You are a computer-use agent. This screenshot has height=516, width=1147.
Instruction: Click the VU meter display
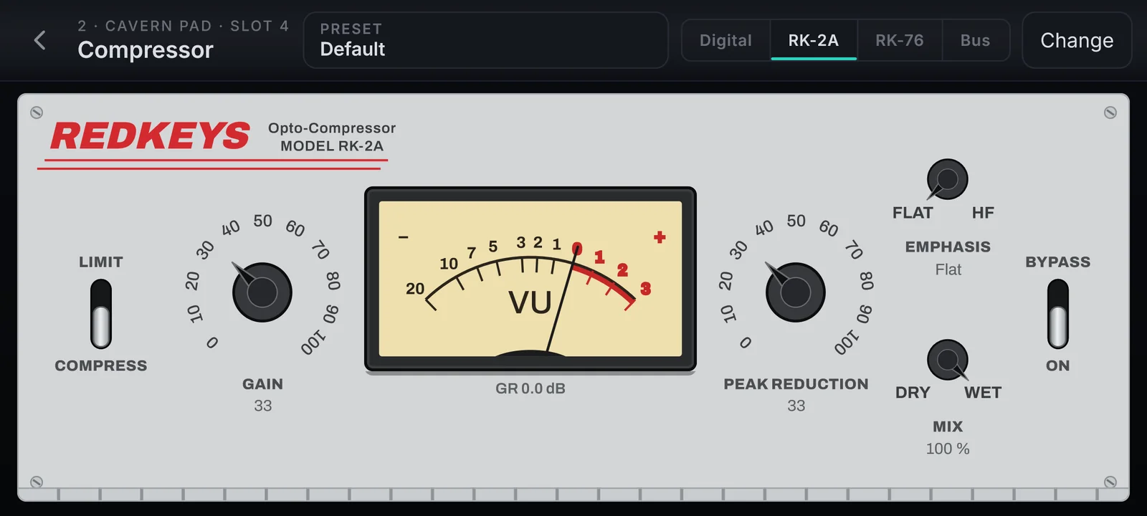[530, 279]
